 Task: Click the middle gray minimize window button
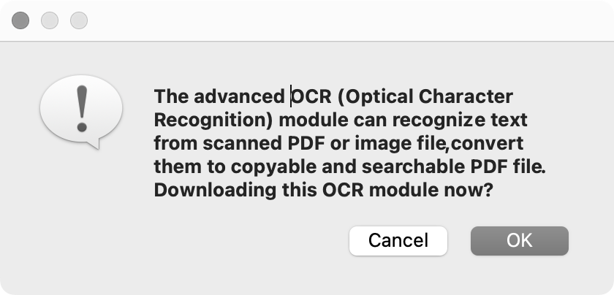click(50, 20)
